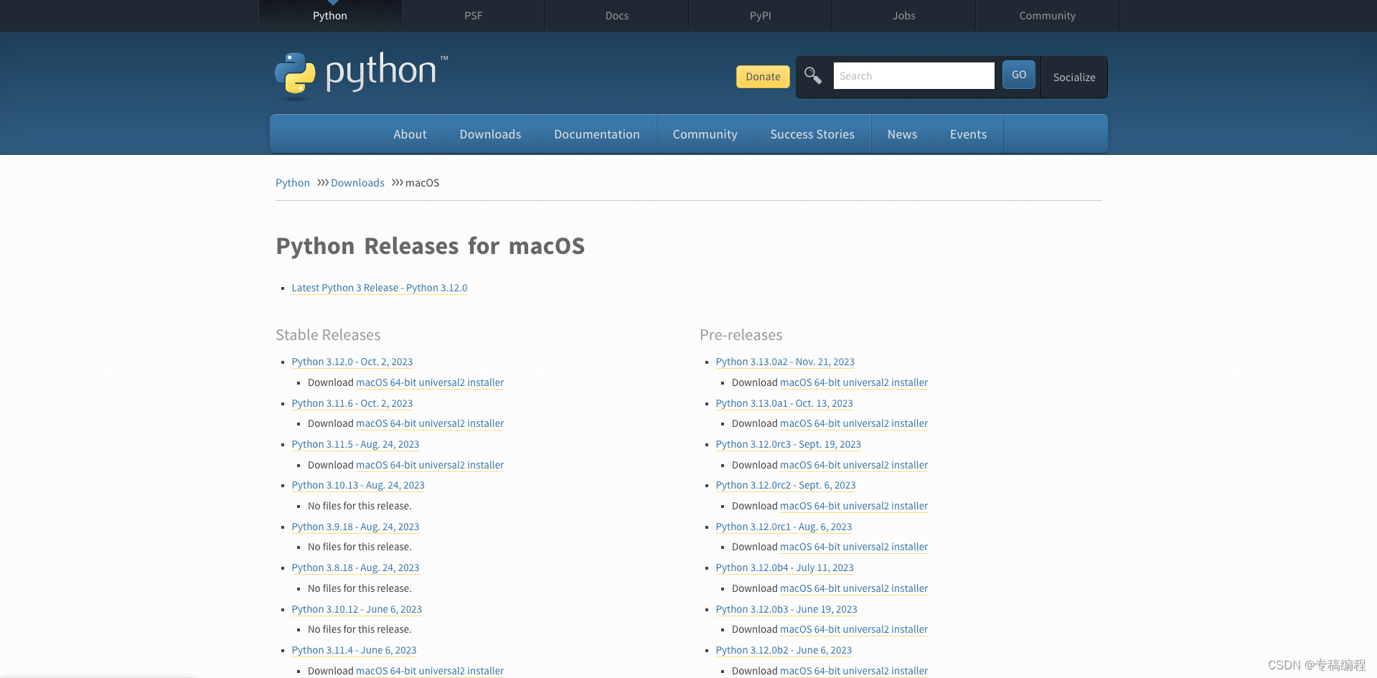Open the About navigation menu
Image resolution: width=1377 pixels, height=678 pixels.
(x=410, y=134)
